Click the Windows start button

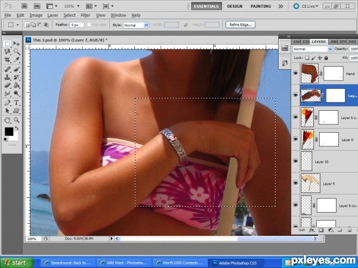(17, 263)
